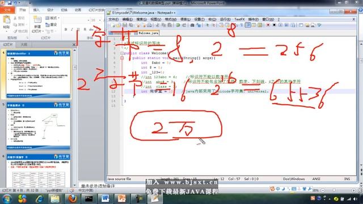
Task: Switch to the Design tab in PowerPoint
Action: click(x=50, y=10)
